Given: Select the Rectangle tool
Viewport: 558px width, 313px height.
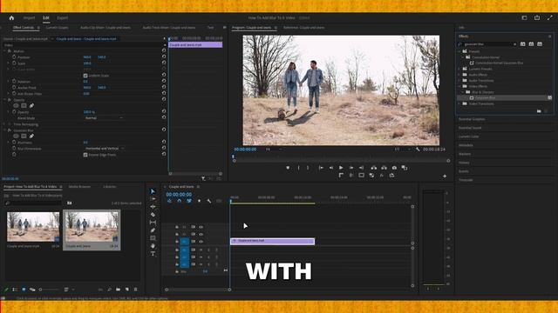Looking at the screenshot, I should coord(153,238).
